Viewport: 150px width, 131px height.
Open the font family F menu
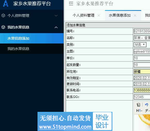coord(147,111)
